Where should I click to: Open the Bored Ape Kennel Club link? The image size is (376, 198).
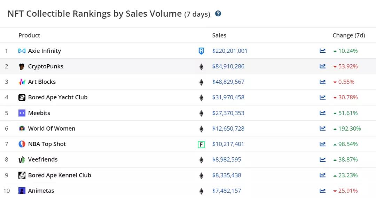[60, 175]
